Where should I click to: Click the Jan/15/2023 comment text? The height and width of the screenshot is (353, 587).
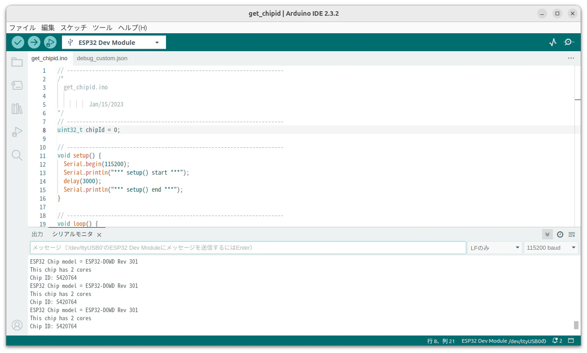coord(106,104)
